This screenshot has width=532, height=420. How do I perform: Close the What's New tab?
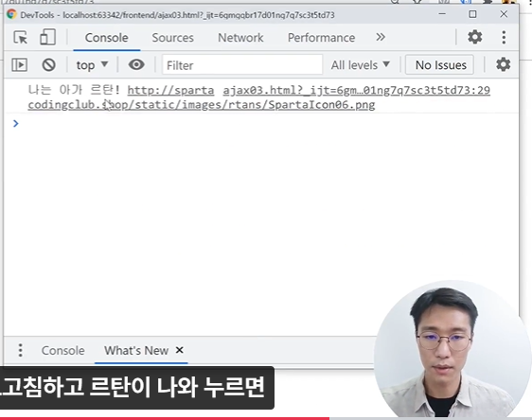pos(180,350)
